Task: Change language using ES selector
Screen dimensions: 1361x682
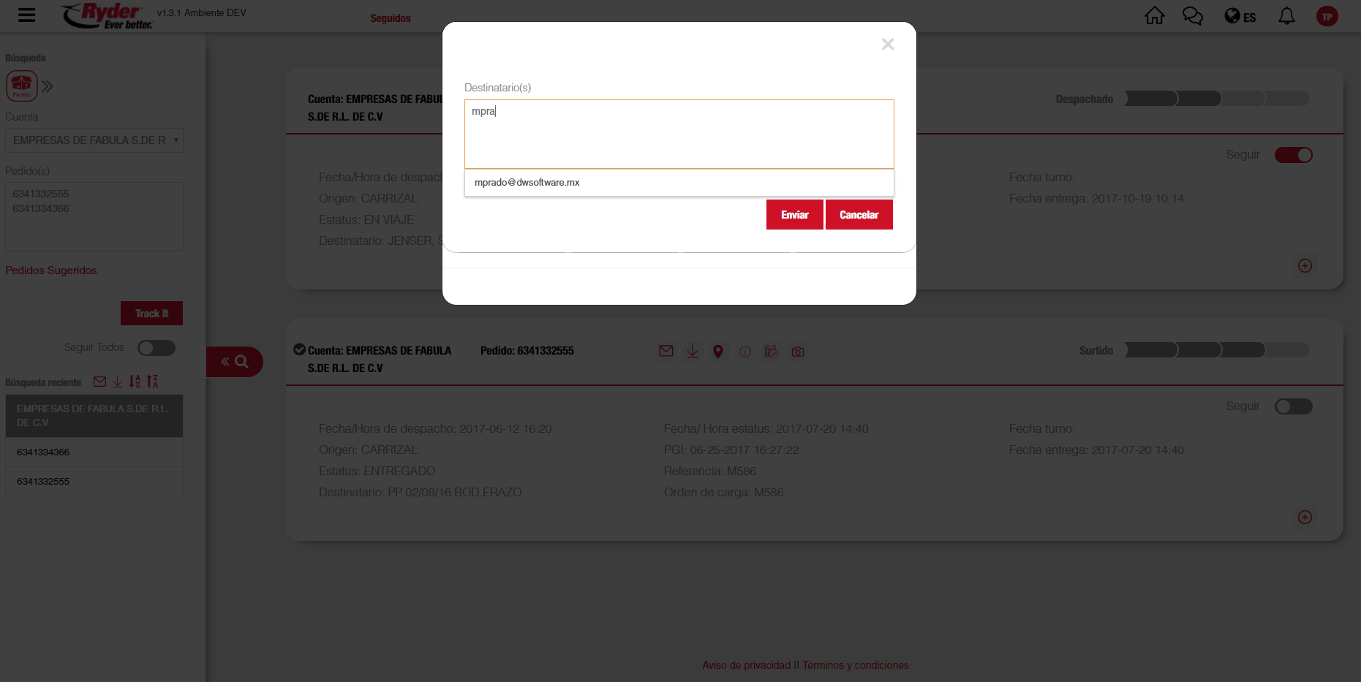Action: coord(1240,17)
